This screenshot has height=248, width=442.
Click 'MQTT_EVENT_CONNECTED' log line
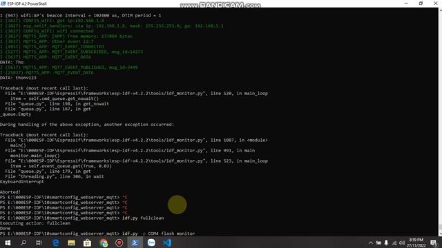coord(52,47)
